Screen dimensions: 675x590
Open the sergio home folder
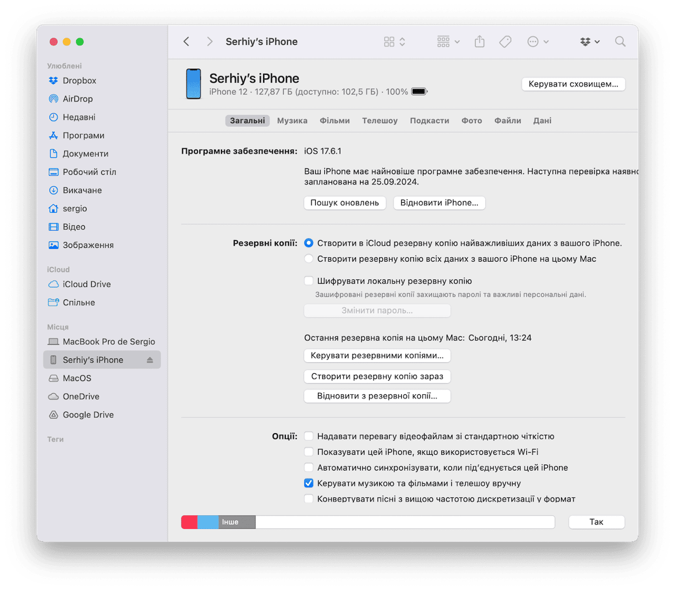102,208
